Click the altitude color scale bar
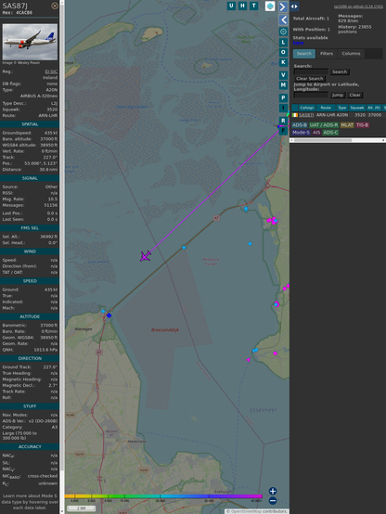The image size is (386, 514). pos(163,496)
